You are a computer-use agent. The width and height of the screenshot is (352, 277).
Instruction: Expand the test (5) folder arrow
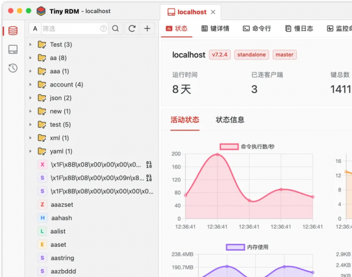(x=31, y=125)
